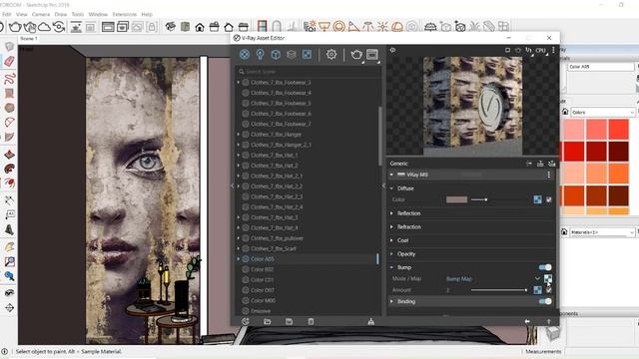
Task: Open the View menu
Action: click(21, 14)
